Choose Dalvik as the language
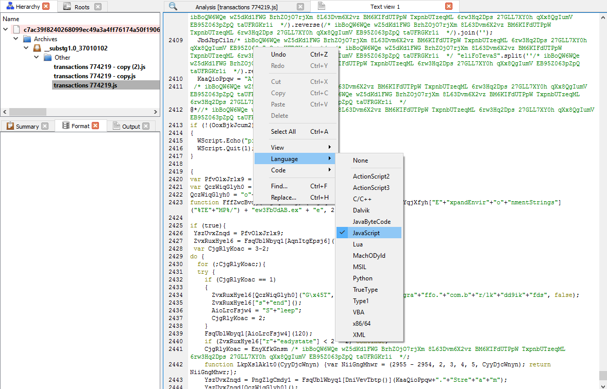This screenshot has height=389, width=607. 369,210
